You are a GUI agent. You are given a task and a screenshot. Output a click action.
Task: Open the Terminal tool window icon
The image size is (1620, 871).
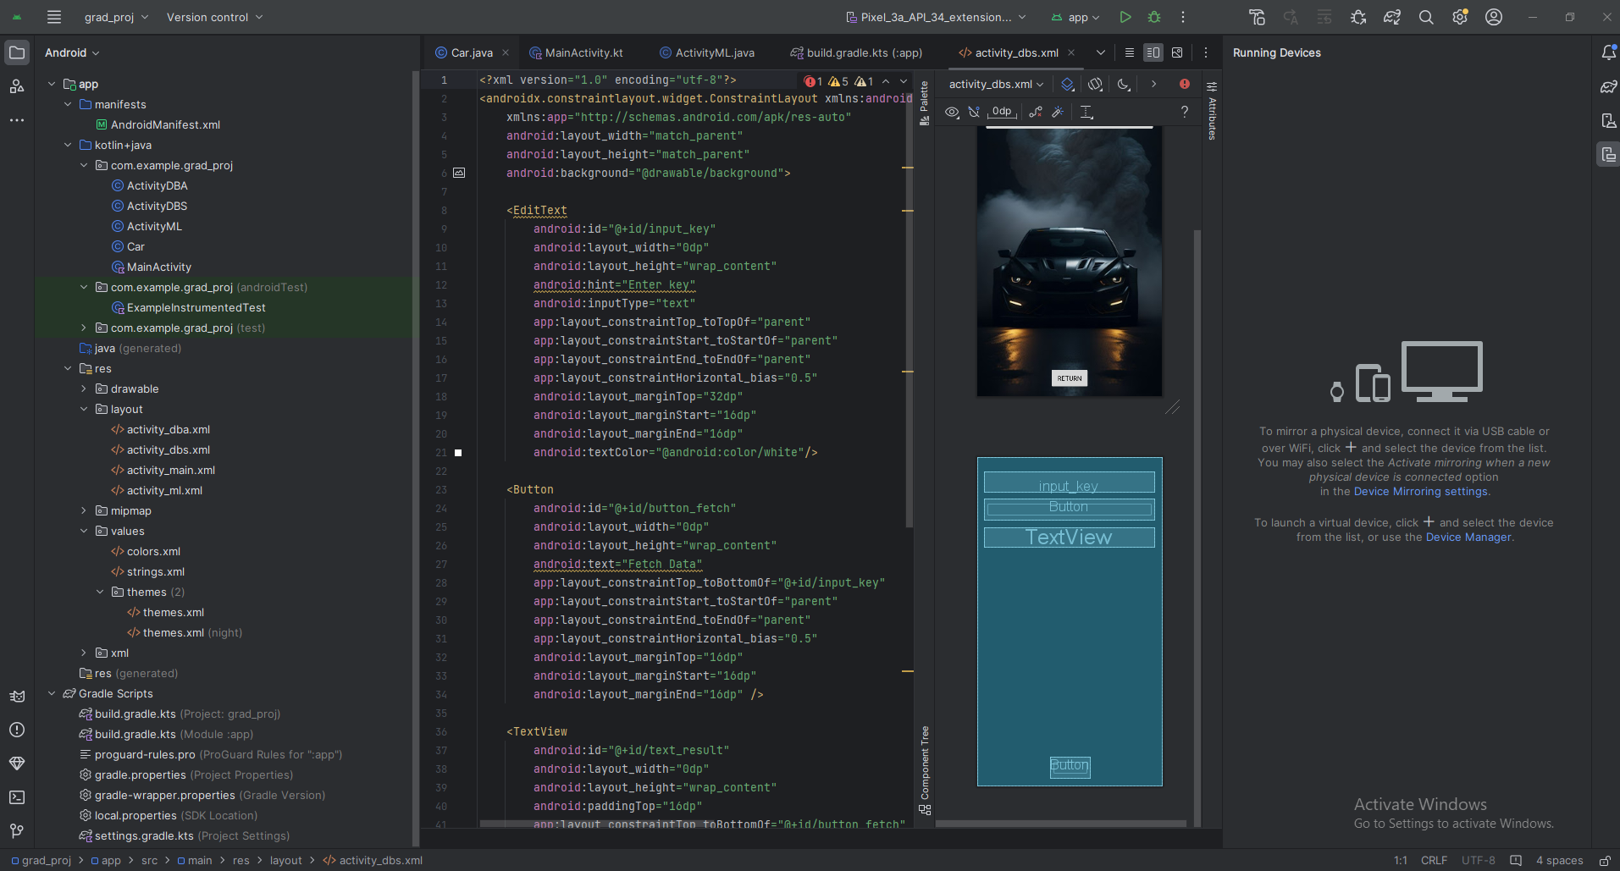[x=17, y=797]
